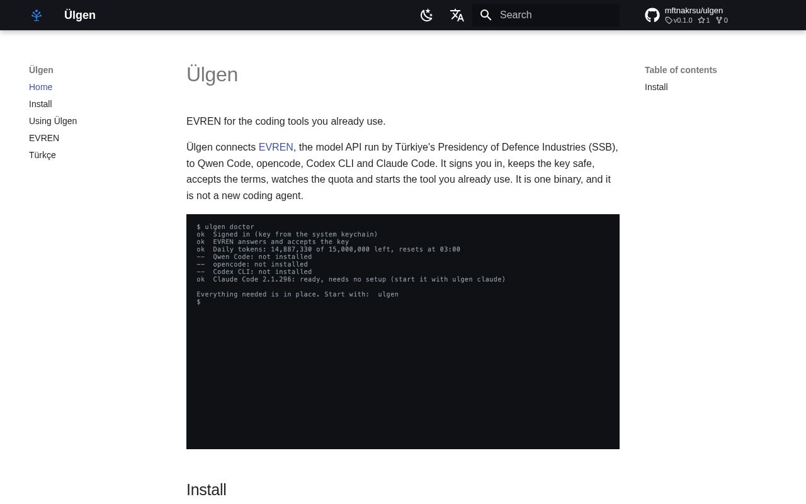Toggle dark/light mode moon icon
The height and width of the screenshot is (504, 806).
[x=427, y=15]
